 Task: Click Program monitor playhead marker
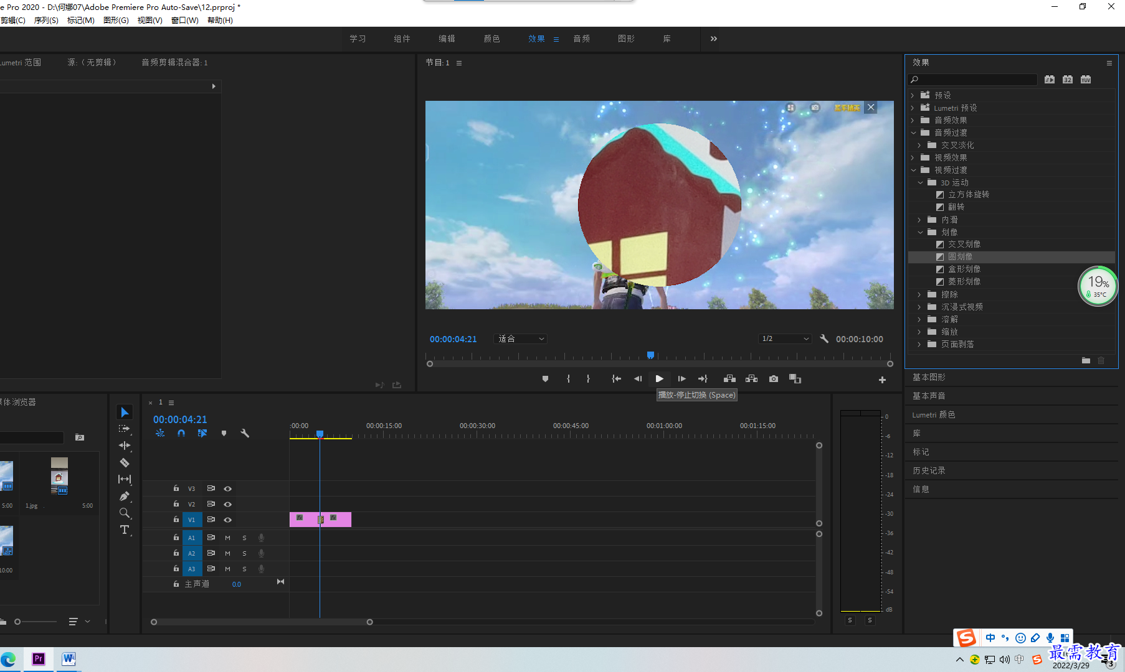tap(650, 355)
